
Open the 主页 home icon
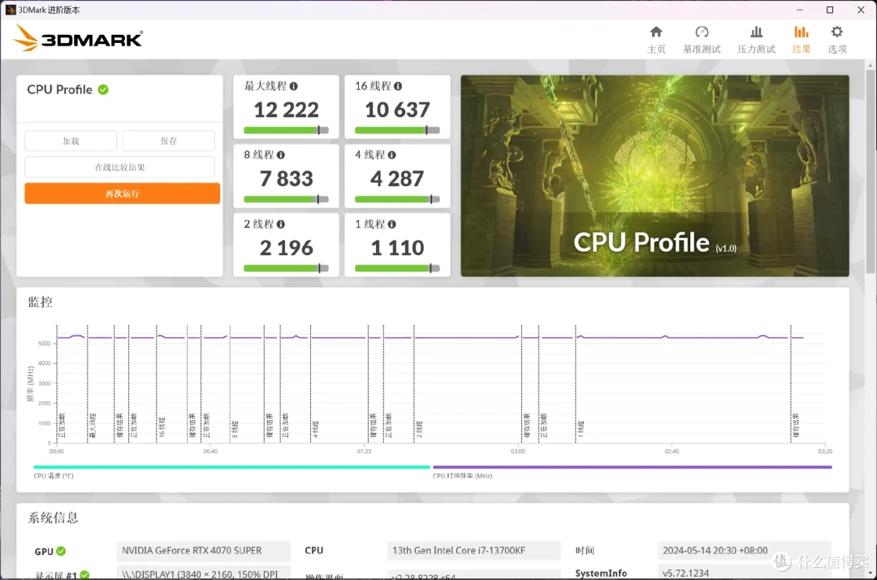pyautogui.click(x=656, y=32)
